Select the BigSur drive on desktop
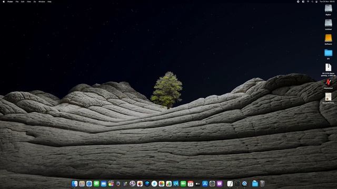 (328, 9)
